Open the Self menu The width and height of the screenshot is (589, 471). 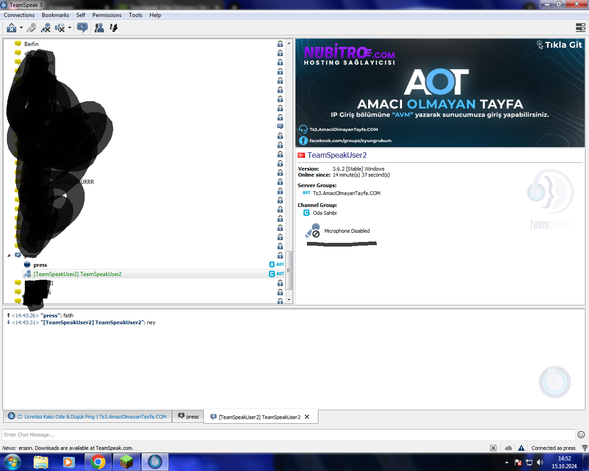pos(81,15)
